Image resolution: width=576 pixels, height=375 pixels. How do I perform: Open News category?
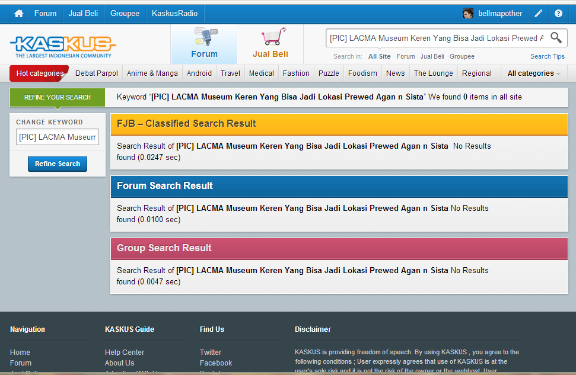(x=395, y=73)
